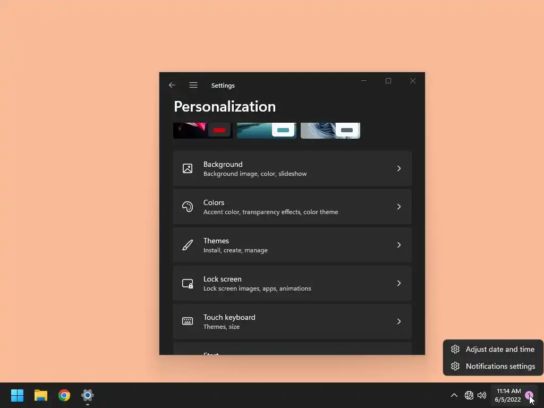This screenshot has height=408, width=544.
Task: Select the teal lake theme thumbnail
Action: [267, 131]
